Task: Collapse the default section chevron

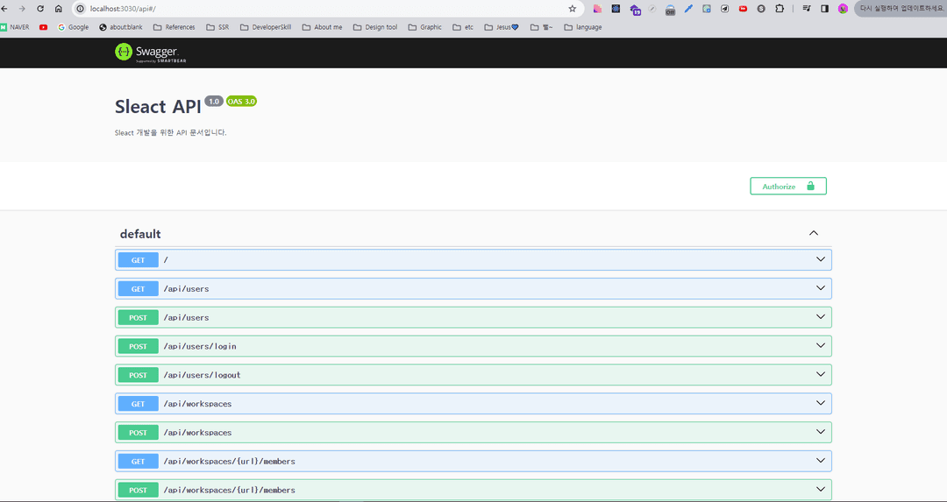Action: coord(814,233)
